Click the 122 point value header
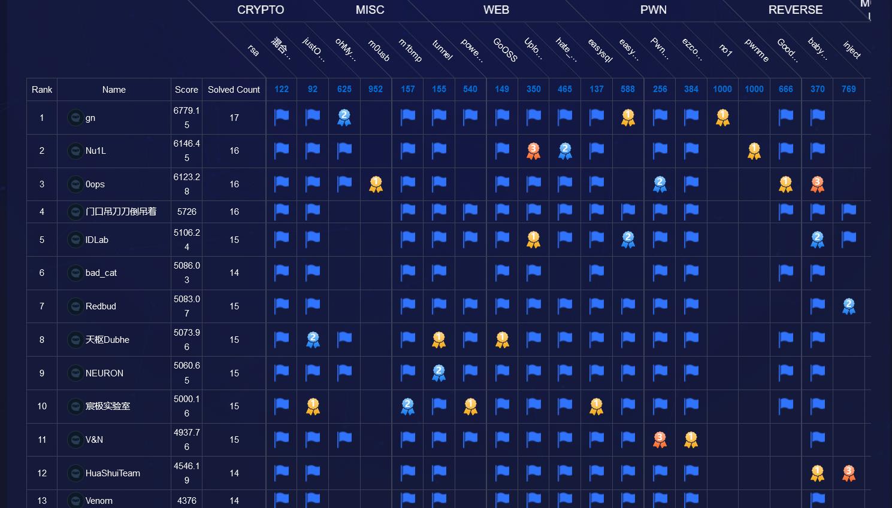This screenshot has height=508, width=892. click(282, 89)
